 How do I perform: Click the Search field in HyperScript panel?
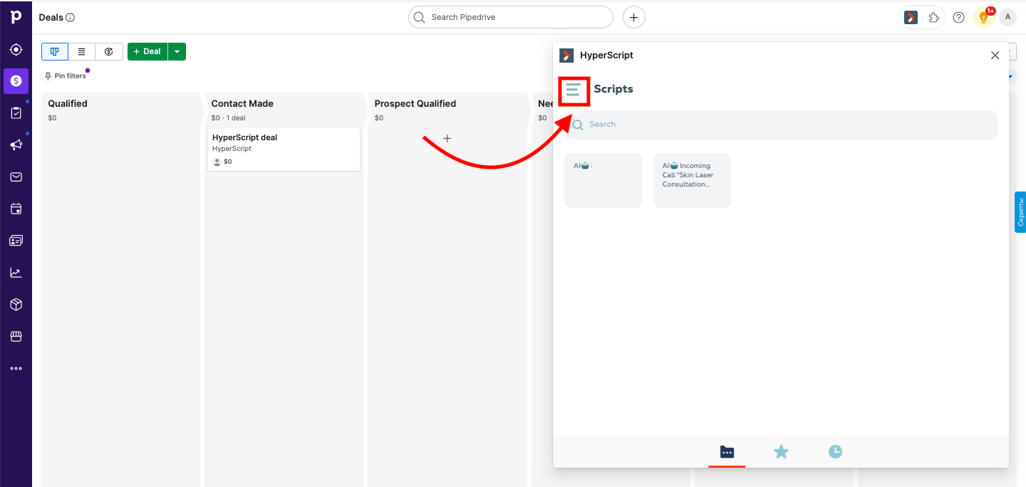pyautogui.click(x=781, y=125)
